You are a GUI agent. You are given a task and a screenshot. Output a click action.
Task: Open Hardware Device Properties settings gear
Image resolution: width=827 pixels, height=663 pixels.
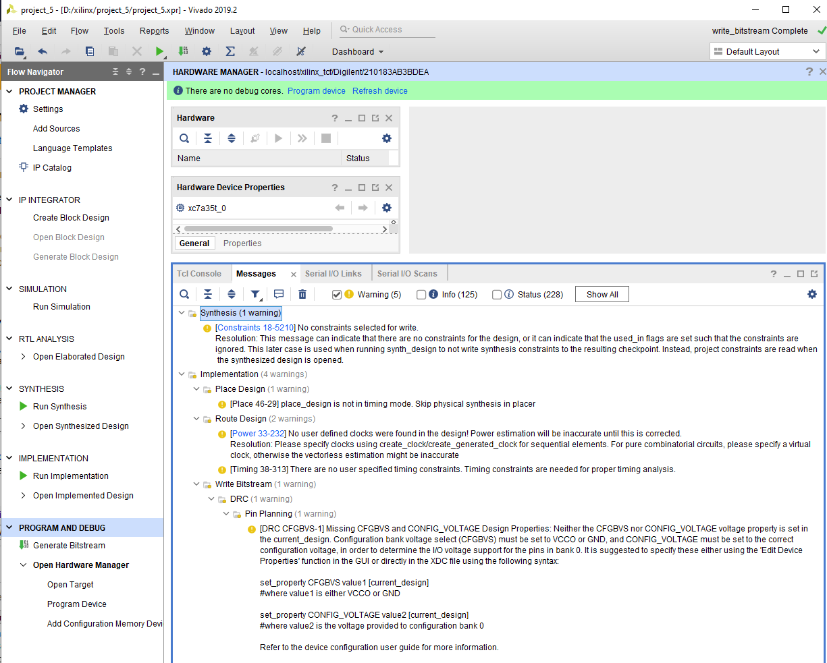387,208
